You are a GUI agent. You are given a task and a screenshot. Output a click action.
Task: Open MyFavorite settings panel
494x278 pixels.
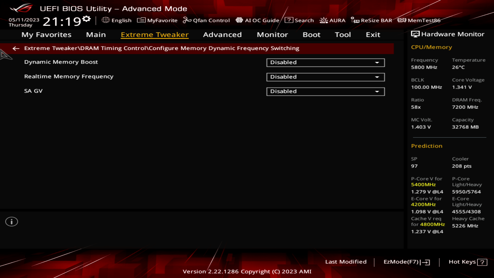(x=157, y=20)
